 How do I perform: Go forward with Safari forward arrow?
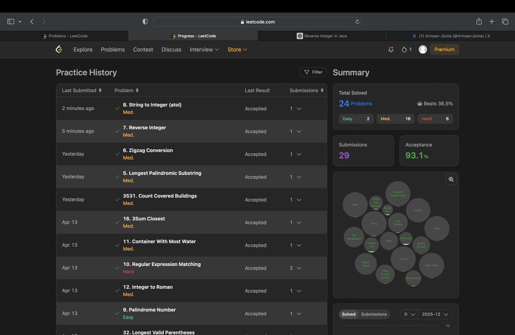click(x=44, y=21)
